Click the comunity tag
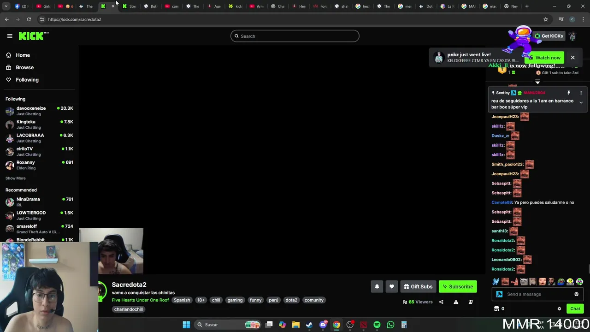 pos(314,300)
